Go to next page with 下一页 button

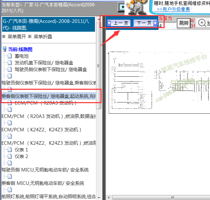pyautogui.click(x=145, y=23)
